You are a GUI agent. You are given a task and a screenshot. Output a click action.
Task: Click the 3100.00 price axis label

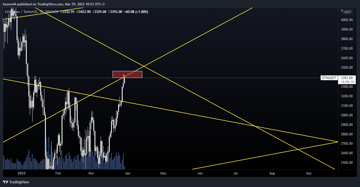pos(347,106)
